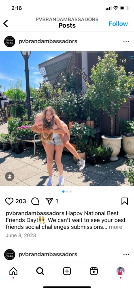Tap the back arrow icon
This screenshot has height=291, width=134.
coord(6,24)
